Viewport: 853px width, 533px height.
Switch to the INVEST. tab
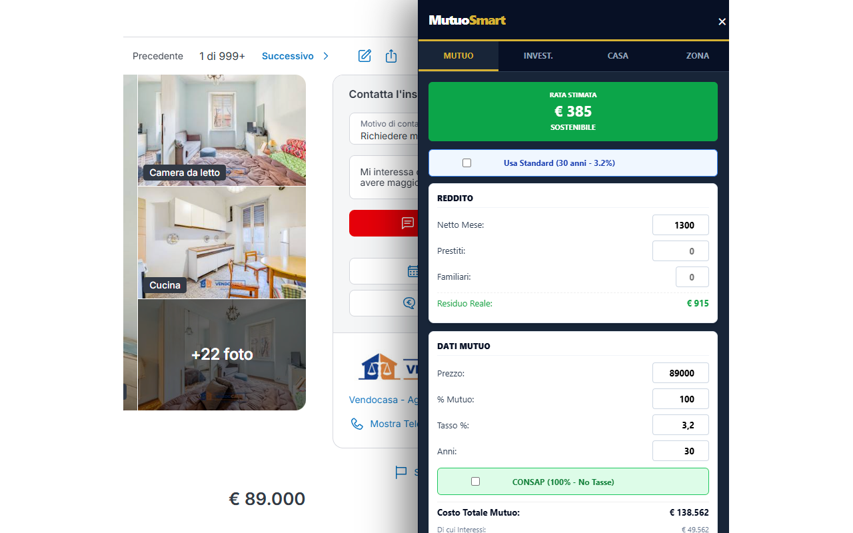click(x=538, y=56)
